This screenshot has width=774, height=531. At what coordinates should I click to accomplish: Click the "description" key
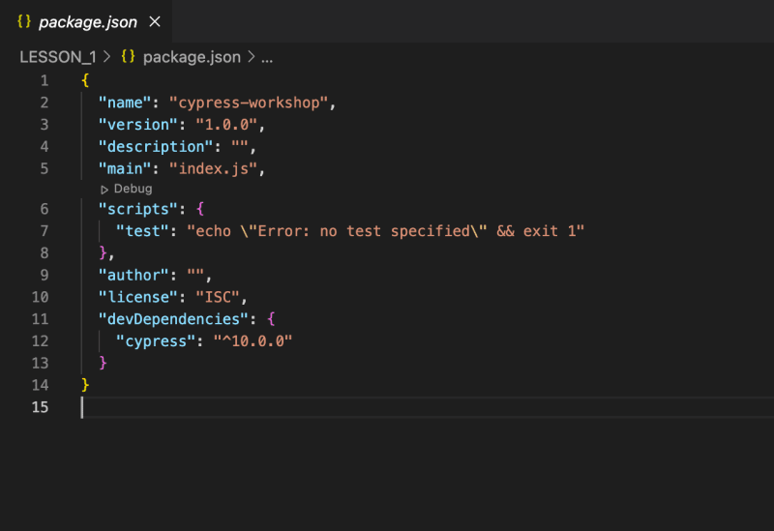pos(156,147)
